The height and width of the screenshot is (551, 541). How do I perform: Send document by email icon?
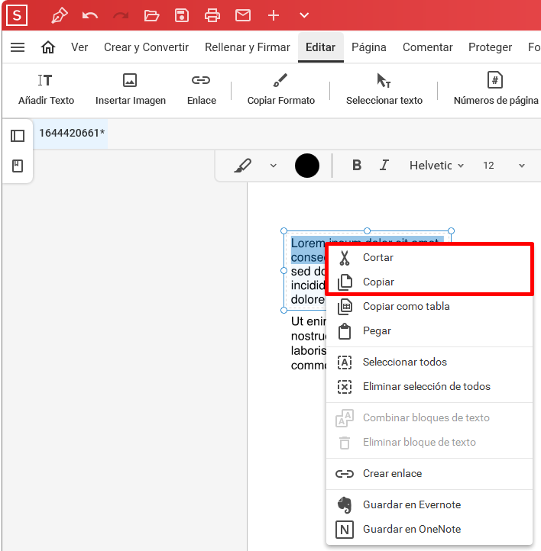tap(243, 15)
